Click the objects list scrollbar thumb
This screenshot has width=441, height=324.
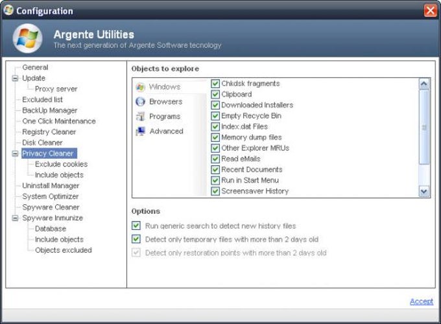click(424, 127)
